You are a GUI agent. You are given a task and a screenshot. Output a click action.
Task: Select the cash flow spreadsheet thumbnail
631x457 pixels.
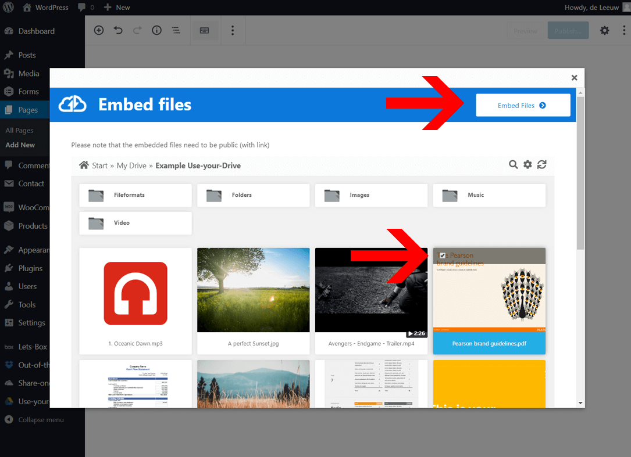[x=135, y=384]
